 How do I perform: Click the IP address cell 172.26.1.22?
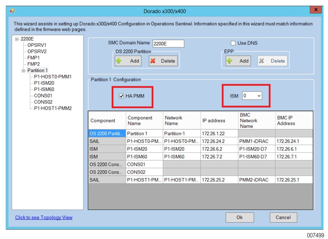219,133
